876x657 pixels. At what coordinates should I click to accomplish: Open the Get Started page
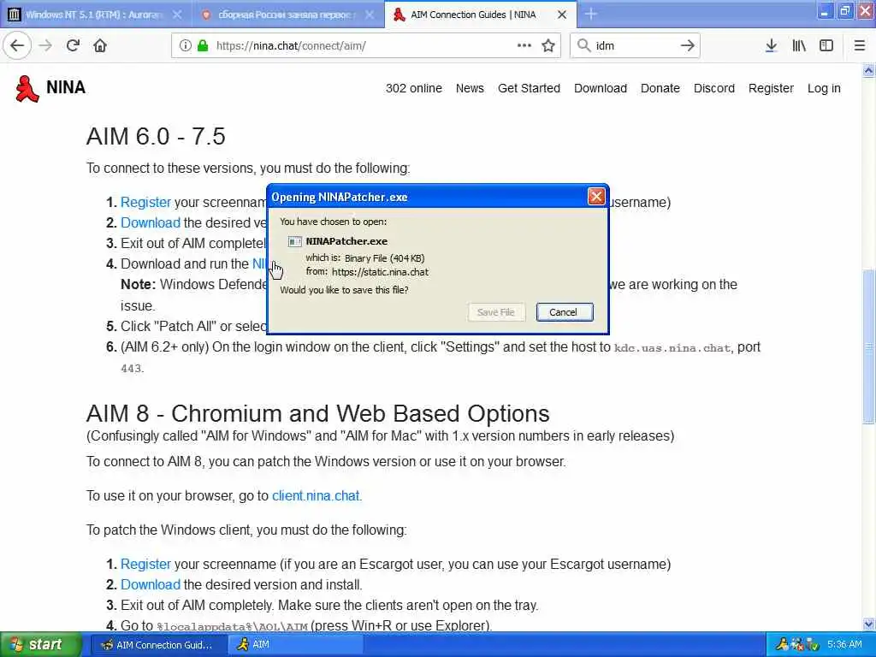[529, 88]
